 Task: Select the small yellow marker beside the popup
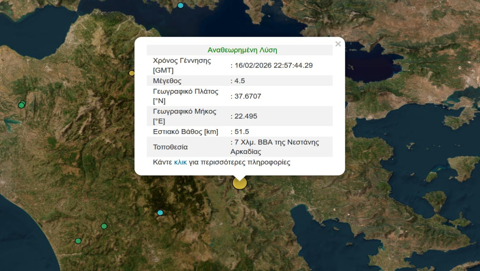click(132, 73)
